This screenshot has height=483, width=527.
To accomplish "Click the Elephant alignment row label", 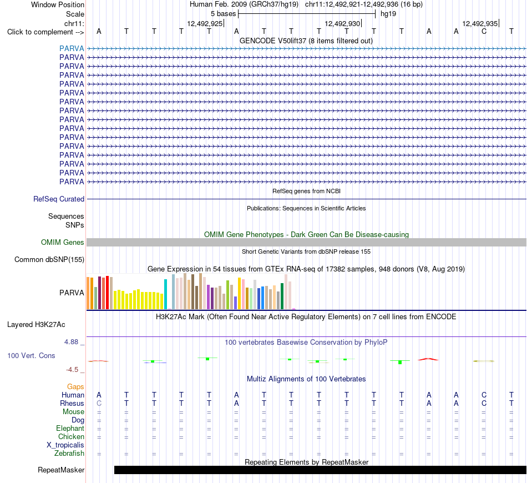I will (70, 428).
